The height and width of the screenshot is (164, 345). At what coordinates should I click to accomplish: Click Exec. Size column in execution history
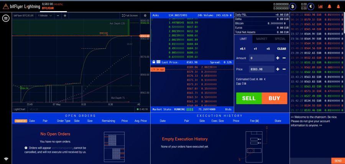coord(218,121)
